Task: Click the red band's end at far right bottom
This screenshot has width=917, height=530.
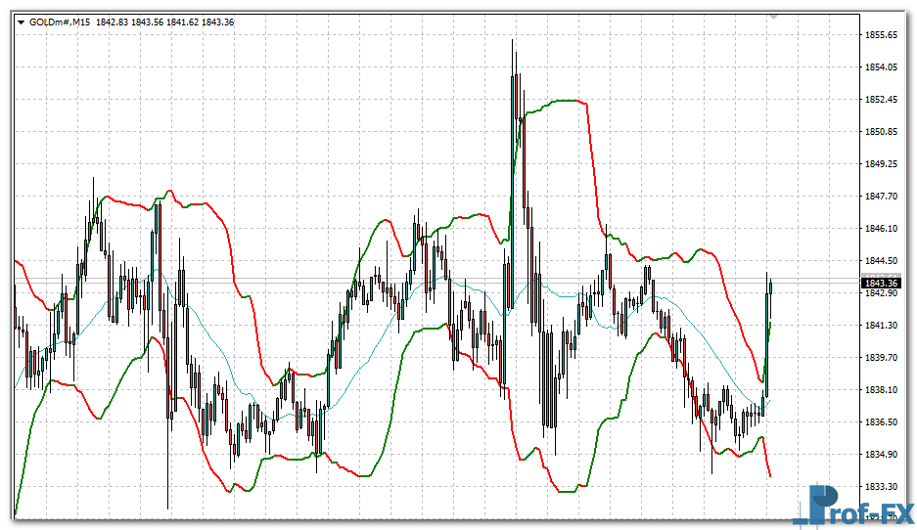Action: coord(770,475)
